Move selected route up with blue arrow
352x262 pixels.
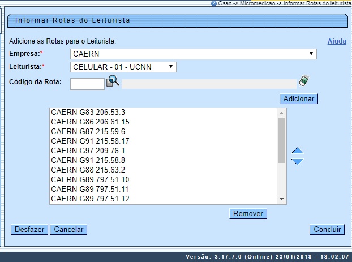297,152
